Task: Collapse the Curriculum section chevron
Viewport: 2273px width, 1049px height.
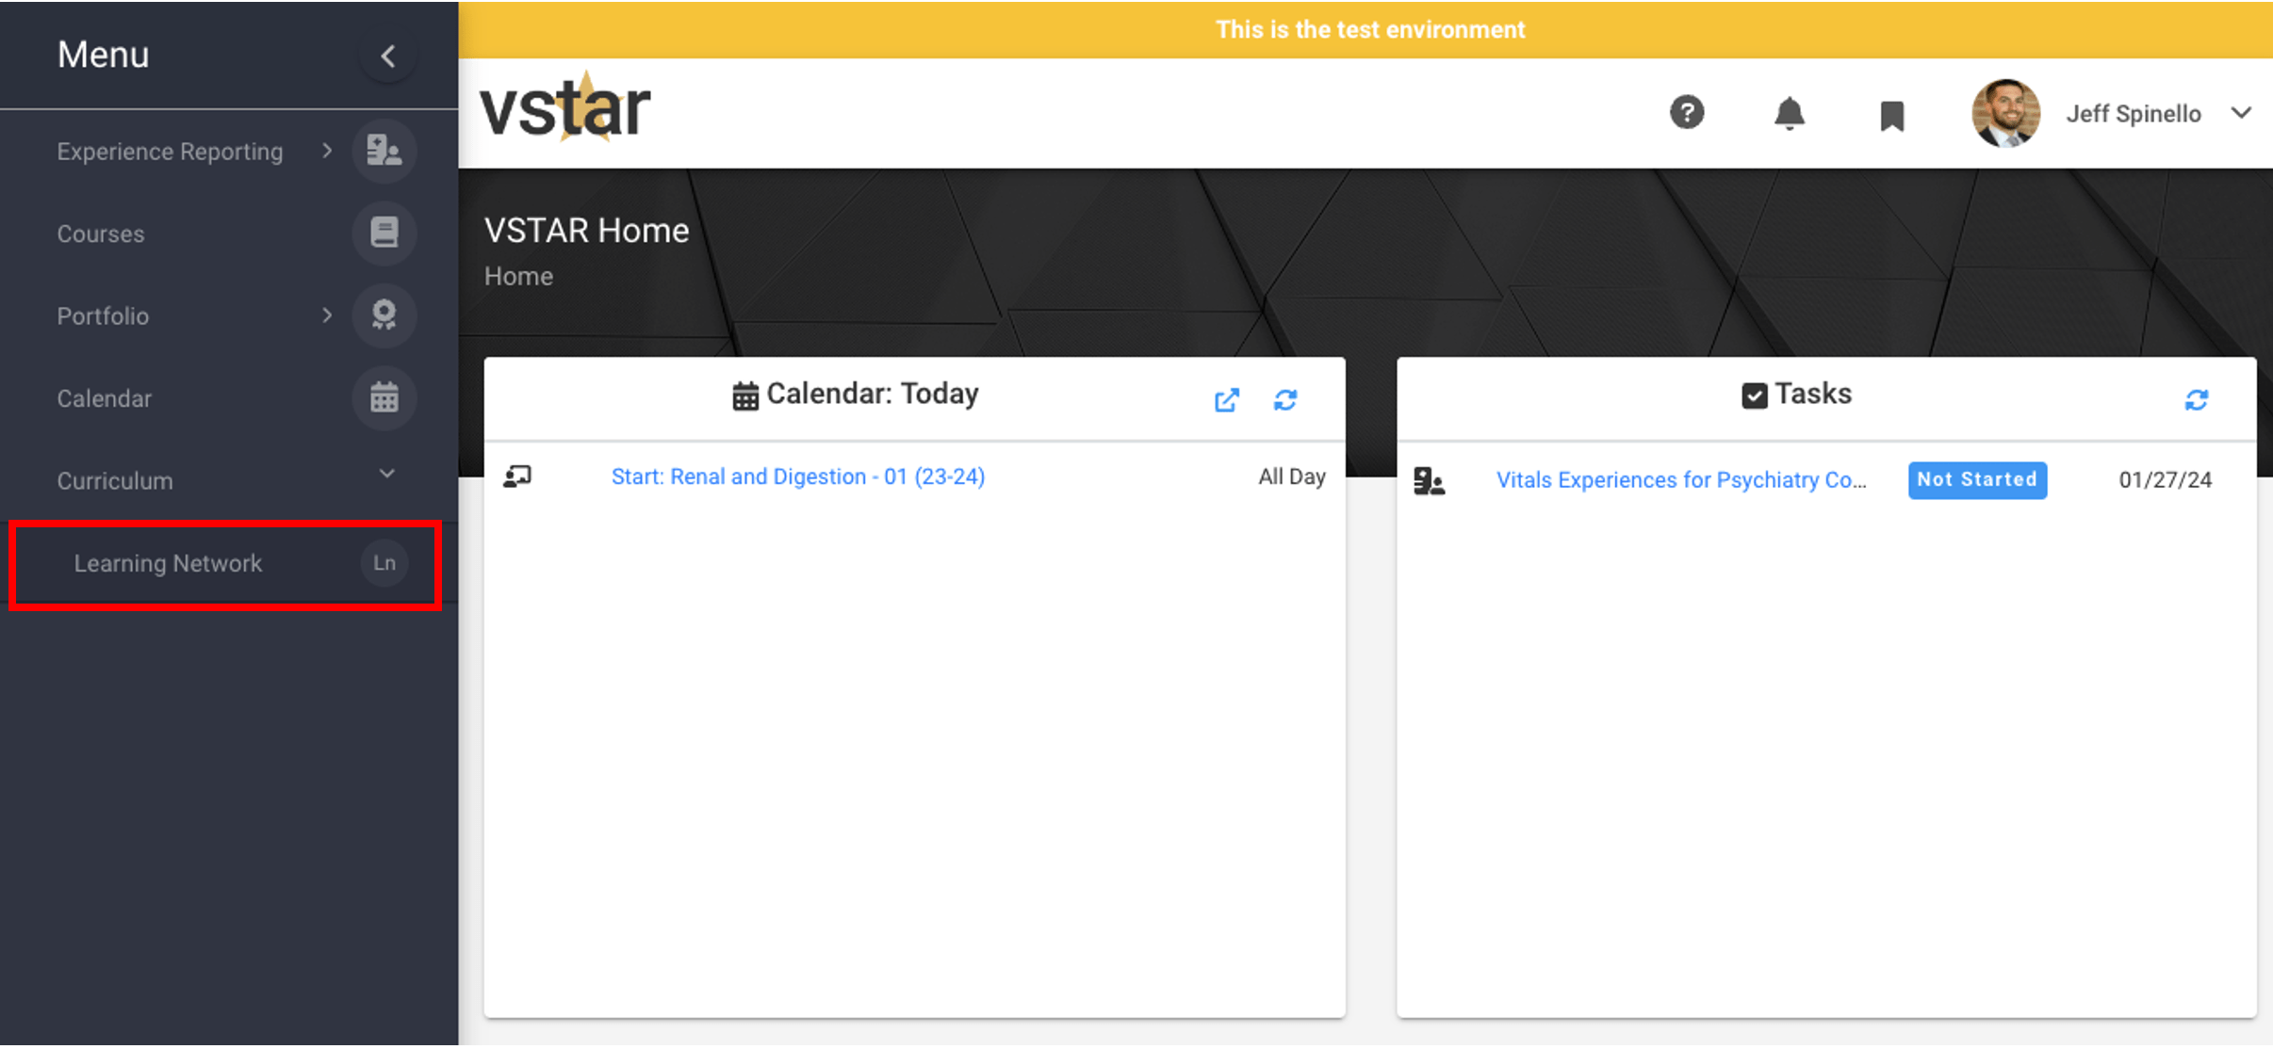Action: [386, 474]
